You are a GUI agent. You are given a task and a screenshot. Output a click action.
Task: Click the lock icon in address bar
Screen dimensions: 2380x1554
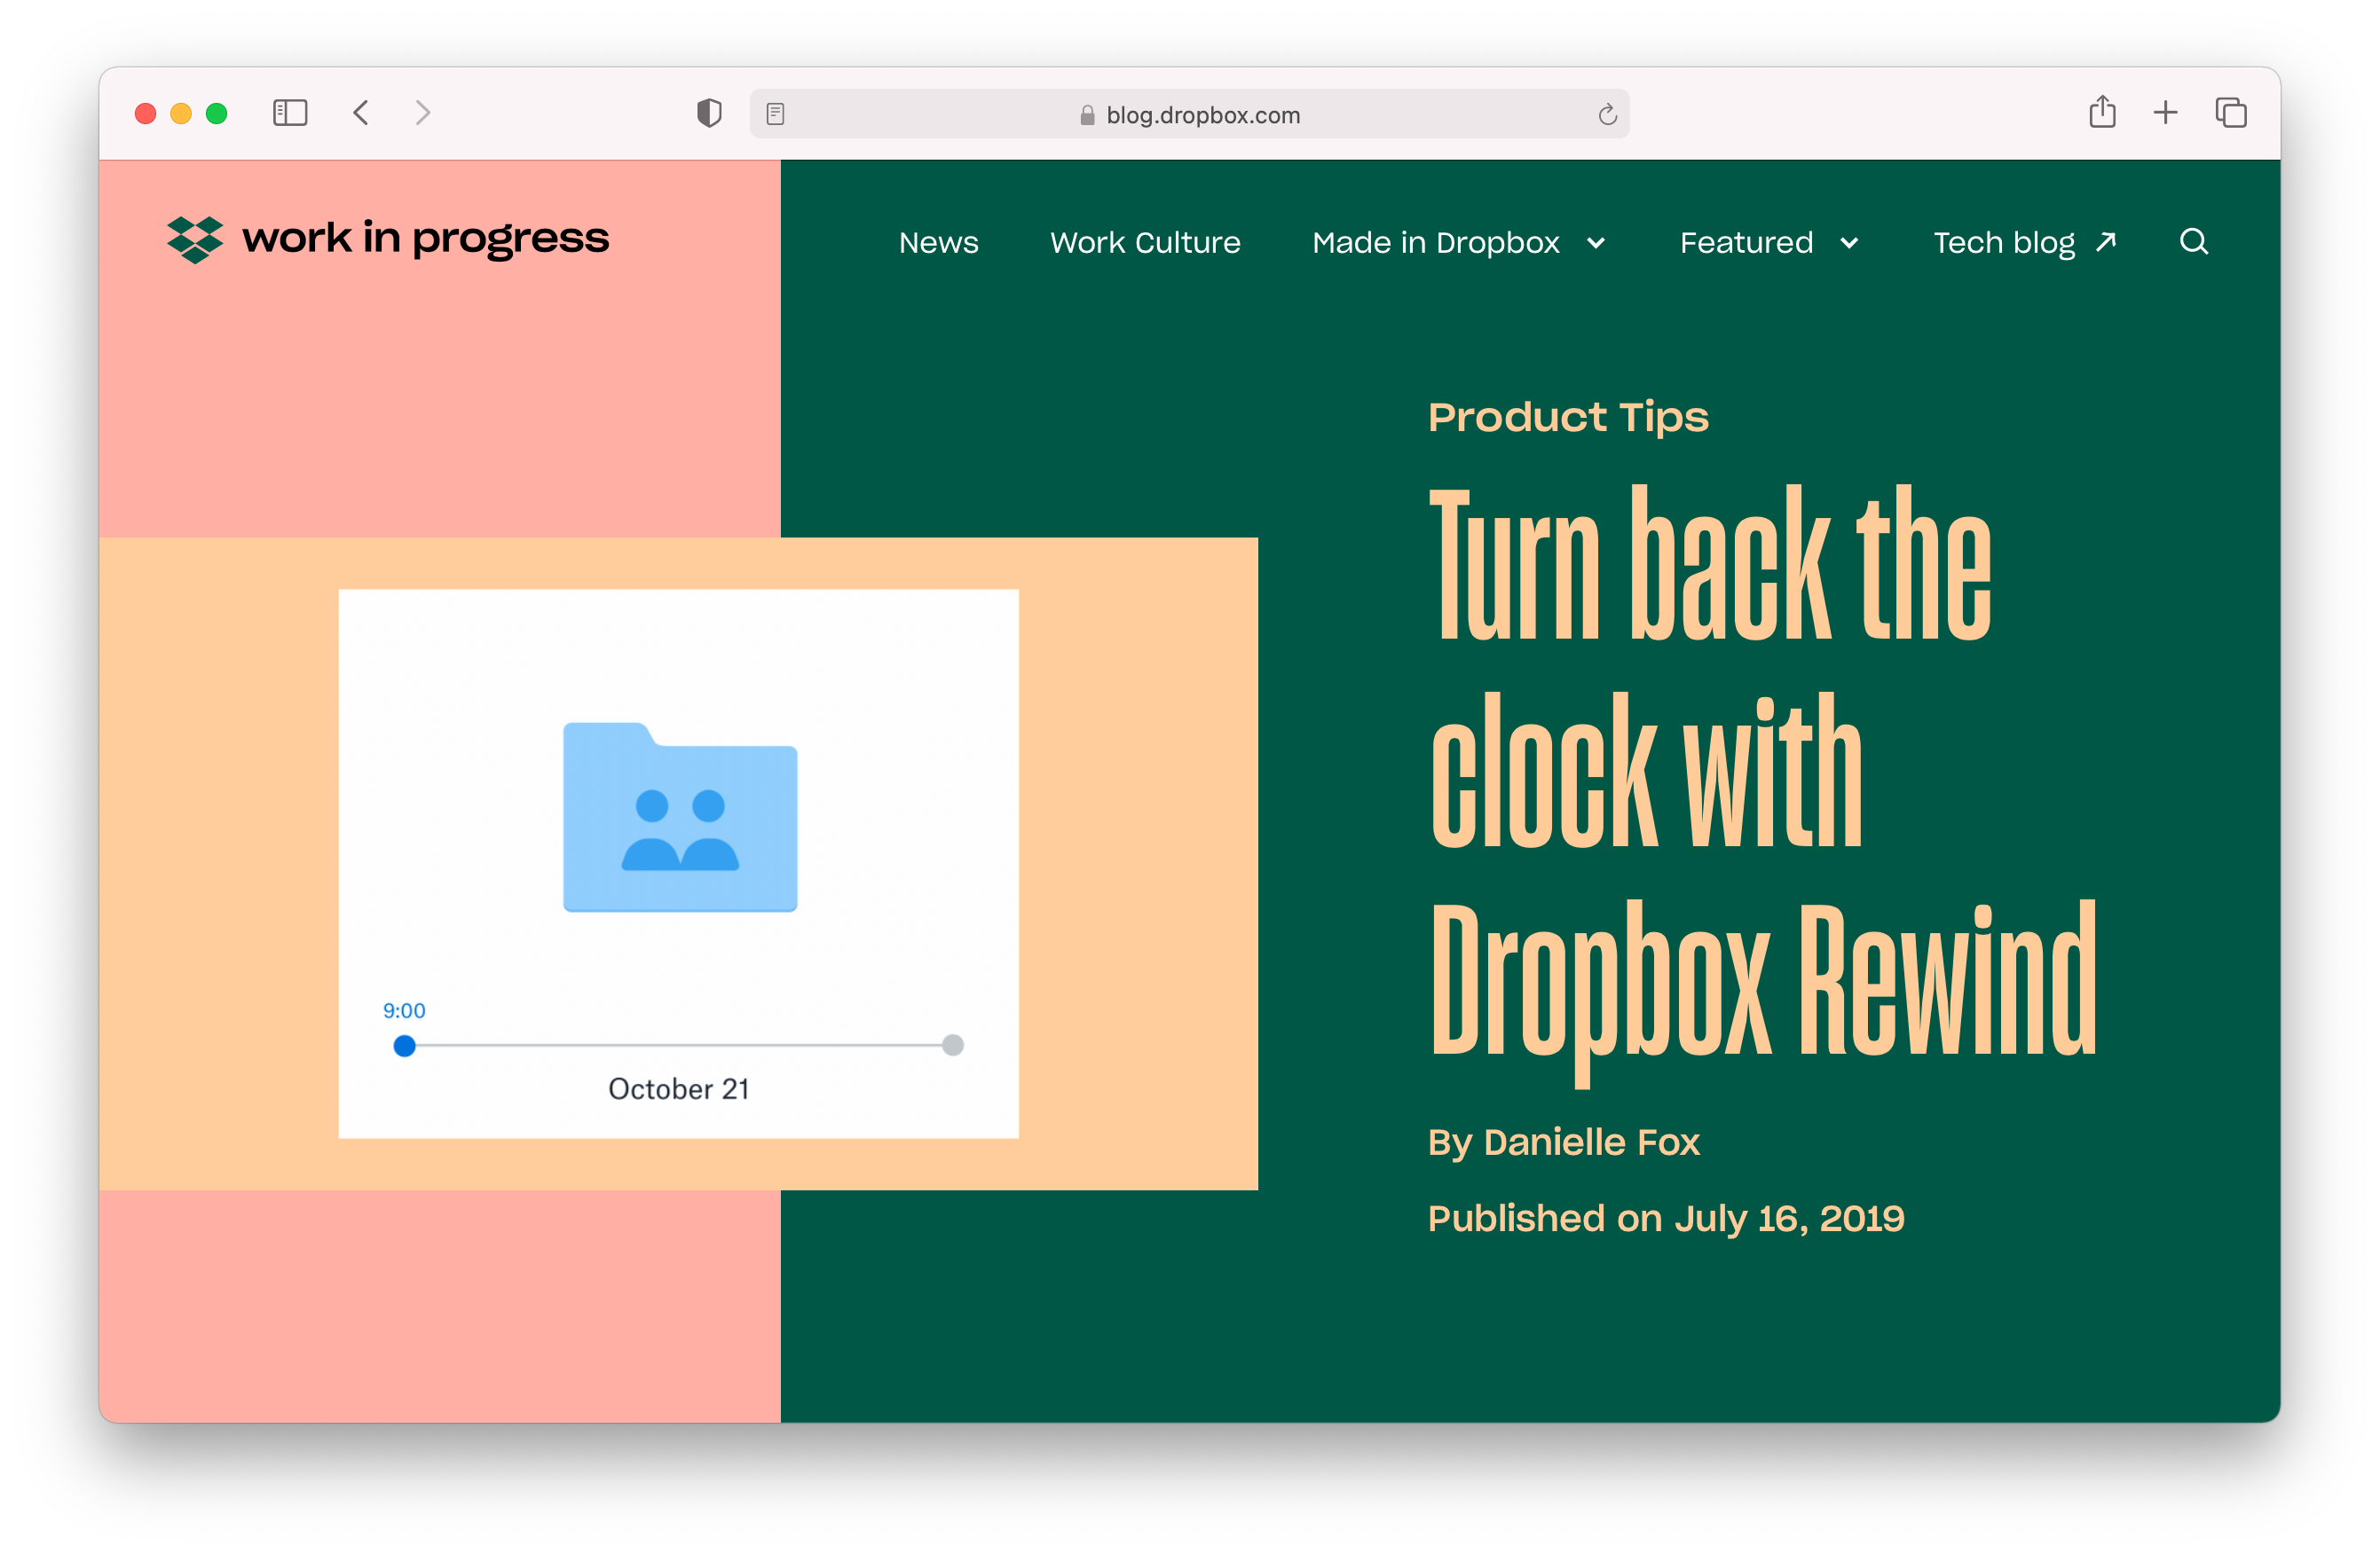1087,115
